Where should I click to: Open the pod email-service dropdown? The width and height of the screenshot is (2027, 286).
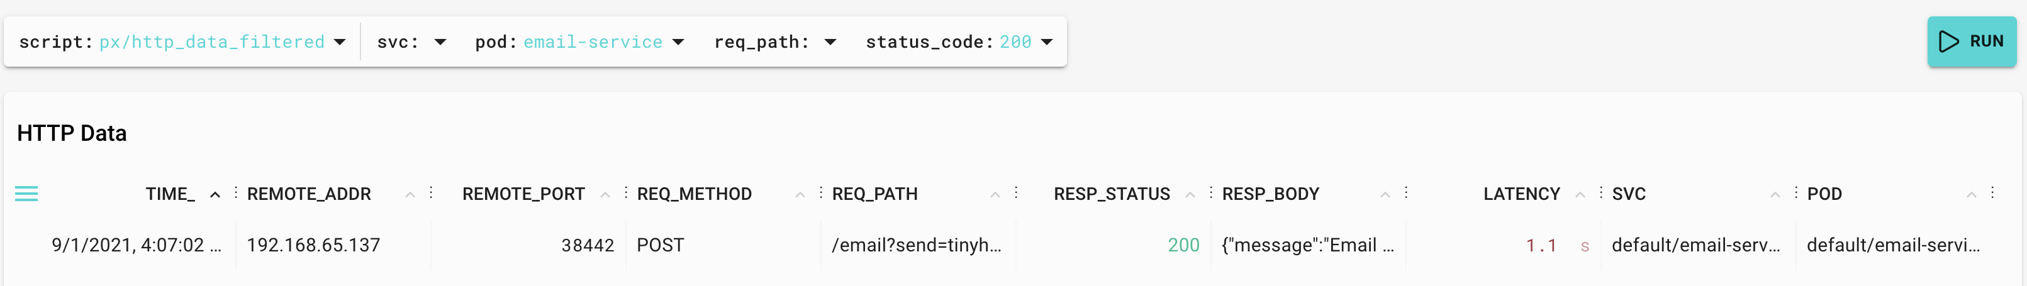point(579,43)
